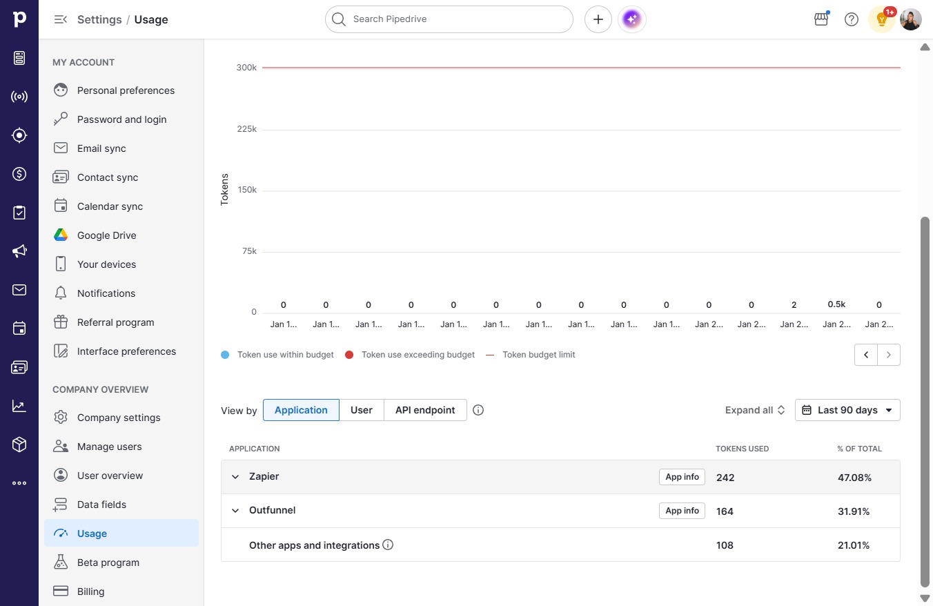The image size is (933, 606).
Task: Open the profile avatar menu
Action: tap(911, 19)
